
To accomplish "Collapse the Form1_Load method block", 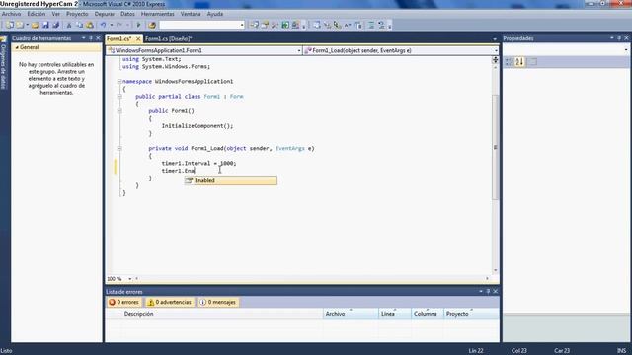I will pos(119,148).
